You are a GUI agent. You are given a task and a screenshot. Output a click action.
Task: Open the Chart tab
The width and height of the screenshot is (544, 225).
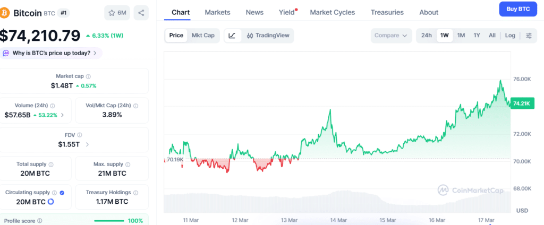181,13
